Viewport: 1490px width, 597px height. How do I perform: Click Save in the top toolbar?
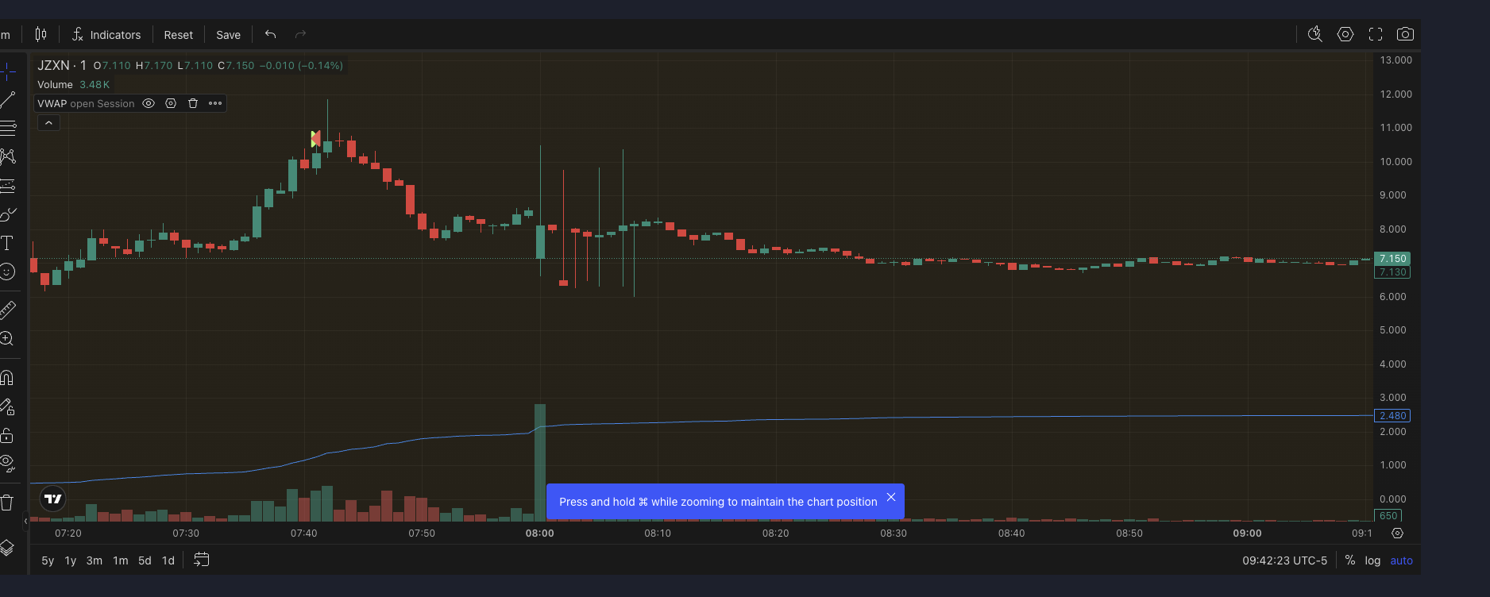228,35
